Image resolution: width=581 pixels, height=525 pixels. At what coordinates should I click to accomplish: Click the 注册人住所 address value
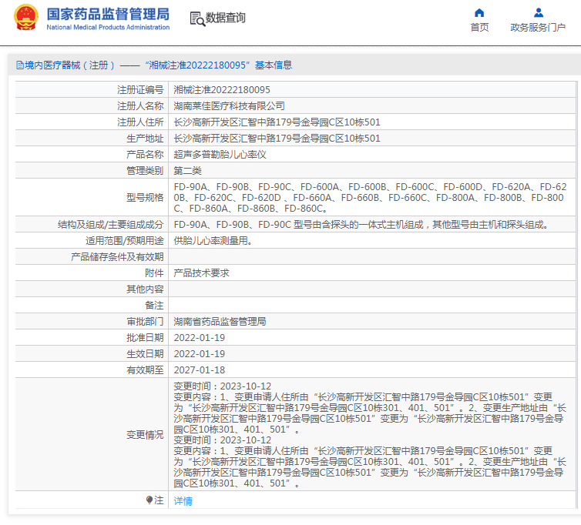[277, 122]
